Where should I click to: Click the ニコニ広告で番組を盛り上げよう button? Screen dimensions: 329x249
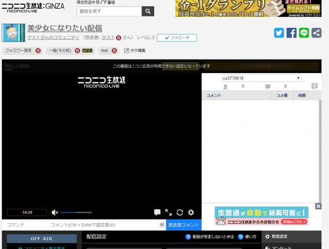click(262, 66)
